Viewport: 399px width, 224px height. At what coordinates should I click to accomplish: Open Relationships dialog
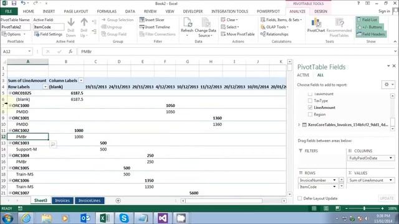click(x=274, y=34)
